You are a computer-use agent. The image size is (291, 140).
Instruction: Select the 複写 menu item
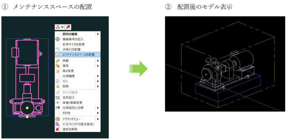point(66,66)
